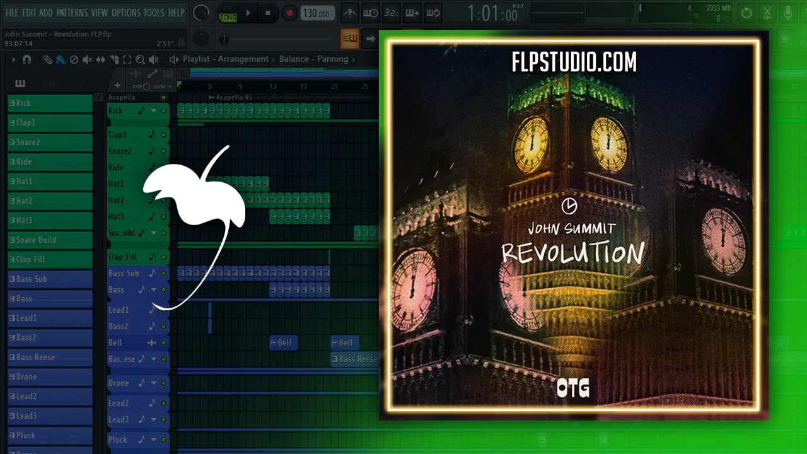Select the Clap1 pattern in picker
This screenshot has width=807, height=454.
pos(50,123)
